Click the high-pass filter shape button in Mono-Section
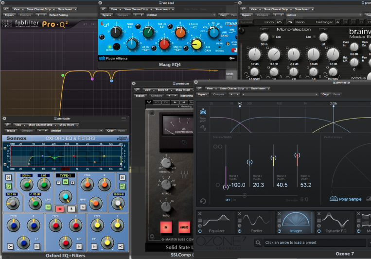Image resolution: width=371 pixels, height=259 pixels. click(264, 29)
